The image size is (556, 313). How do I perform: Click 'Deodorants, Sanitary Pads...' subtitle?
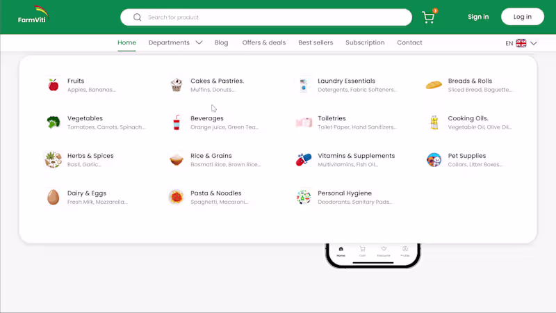pos(355,202)
